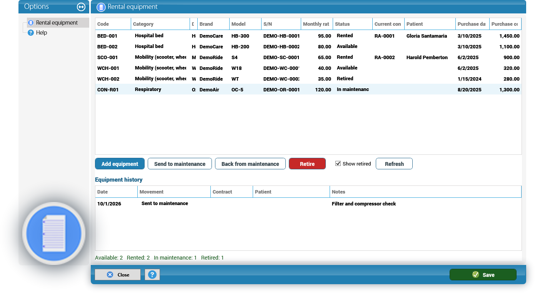
Task: Click the Current contract column header
Action: [x=388, y=24]
